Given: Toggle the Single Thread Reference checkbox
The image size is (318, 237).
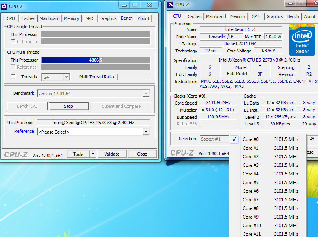Looking at the screenshot, I should [x=13, y=42].
